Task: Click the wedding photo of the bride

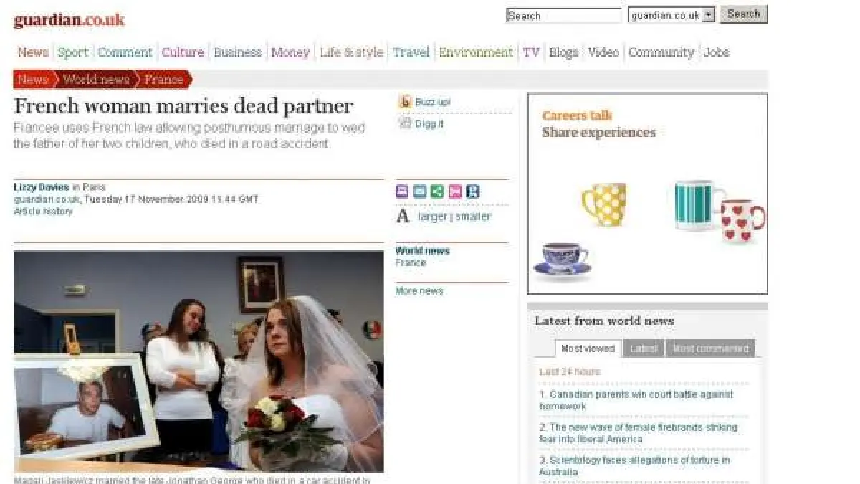Action: (x=199, y=361)
